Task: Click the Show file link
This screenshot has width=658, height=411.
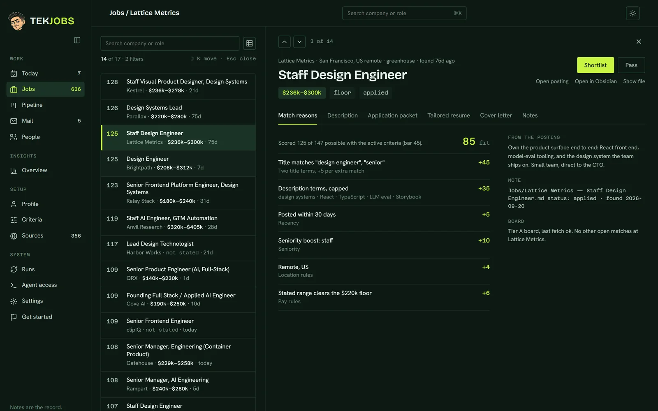Action: pos(634,81)
